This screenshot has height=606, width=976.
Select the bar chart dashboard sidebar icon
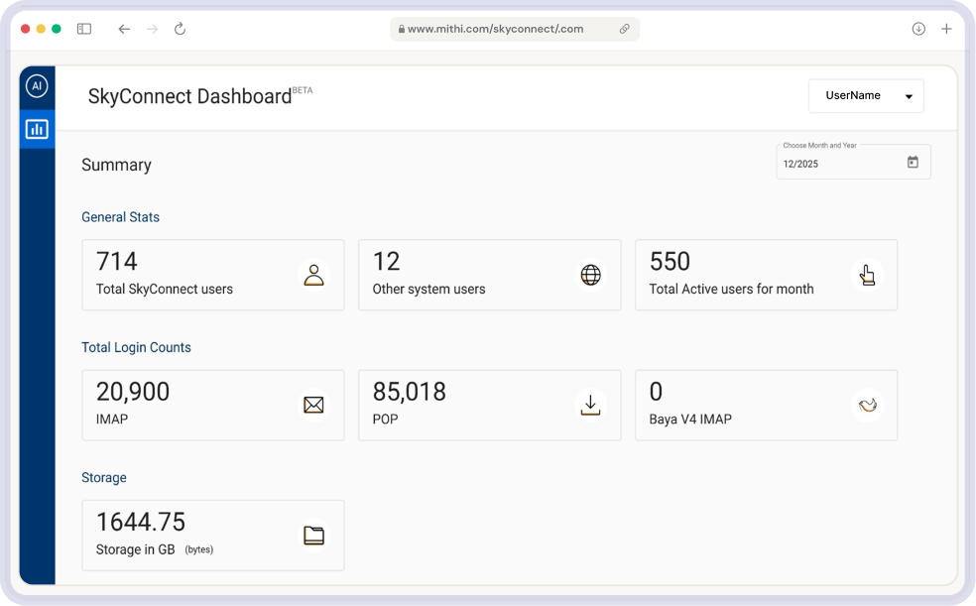[37, 129]
